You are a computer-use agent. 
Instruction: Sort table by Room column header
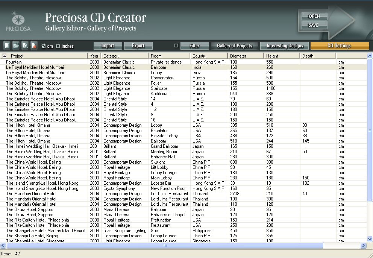point(169,56)
